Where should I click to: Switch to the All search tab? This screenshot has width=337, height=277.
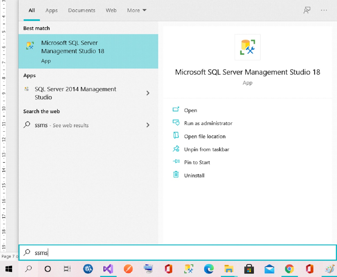pyautogui.click(x=32, y=10)
